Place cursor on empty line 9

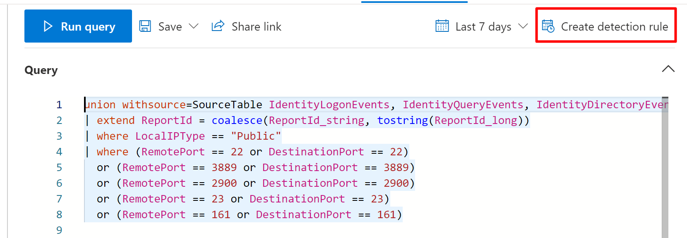(x=166, y=230)
